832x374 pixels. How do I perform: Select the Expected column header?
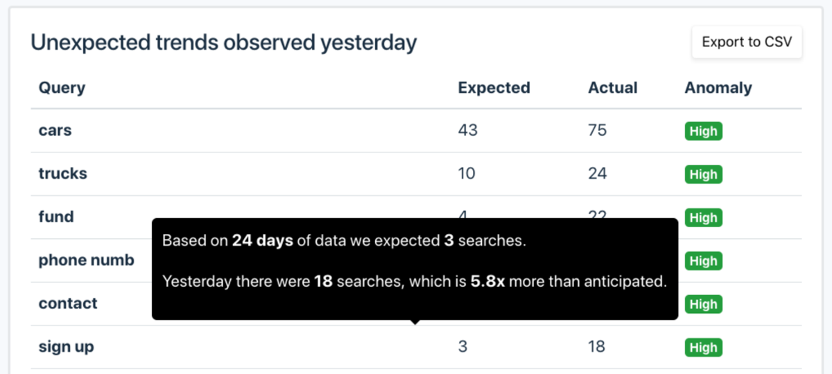[494, 88]
